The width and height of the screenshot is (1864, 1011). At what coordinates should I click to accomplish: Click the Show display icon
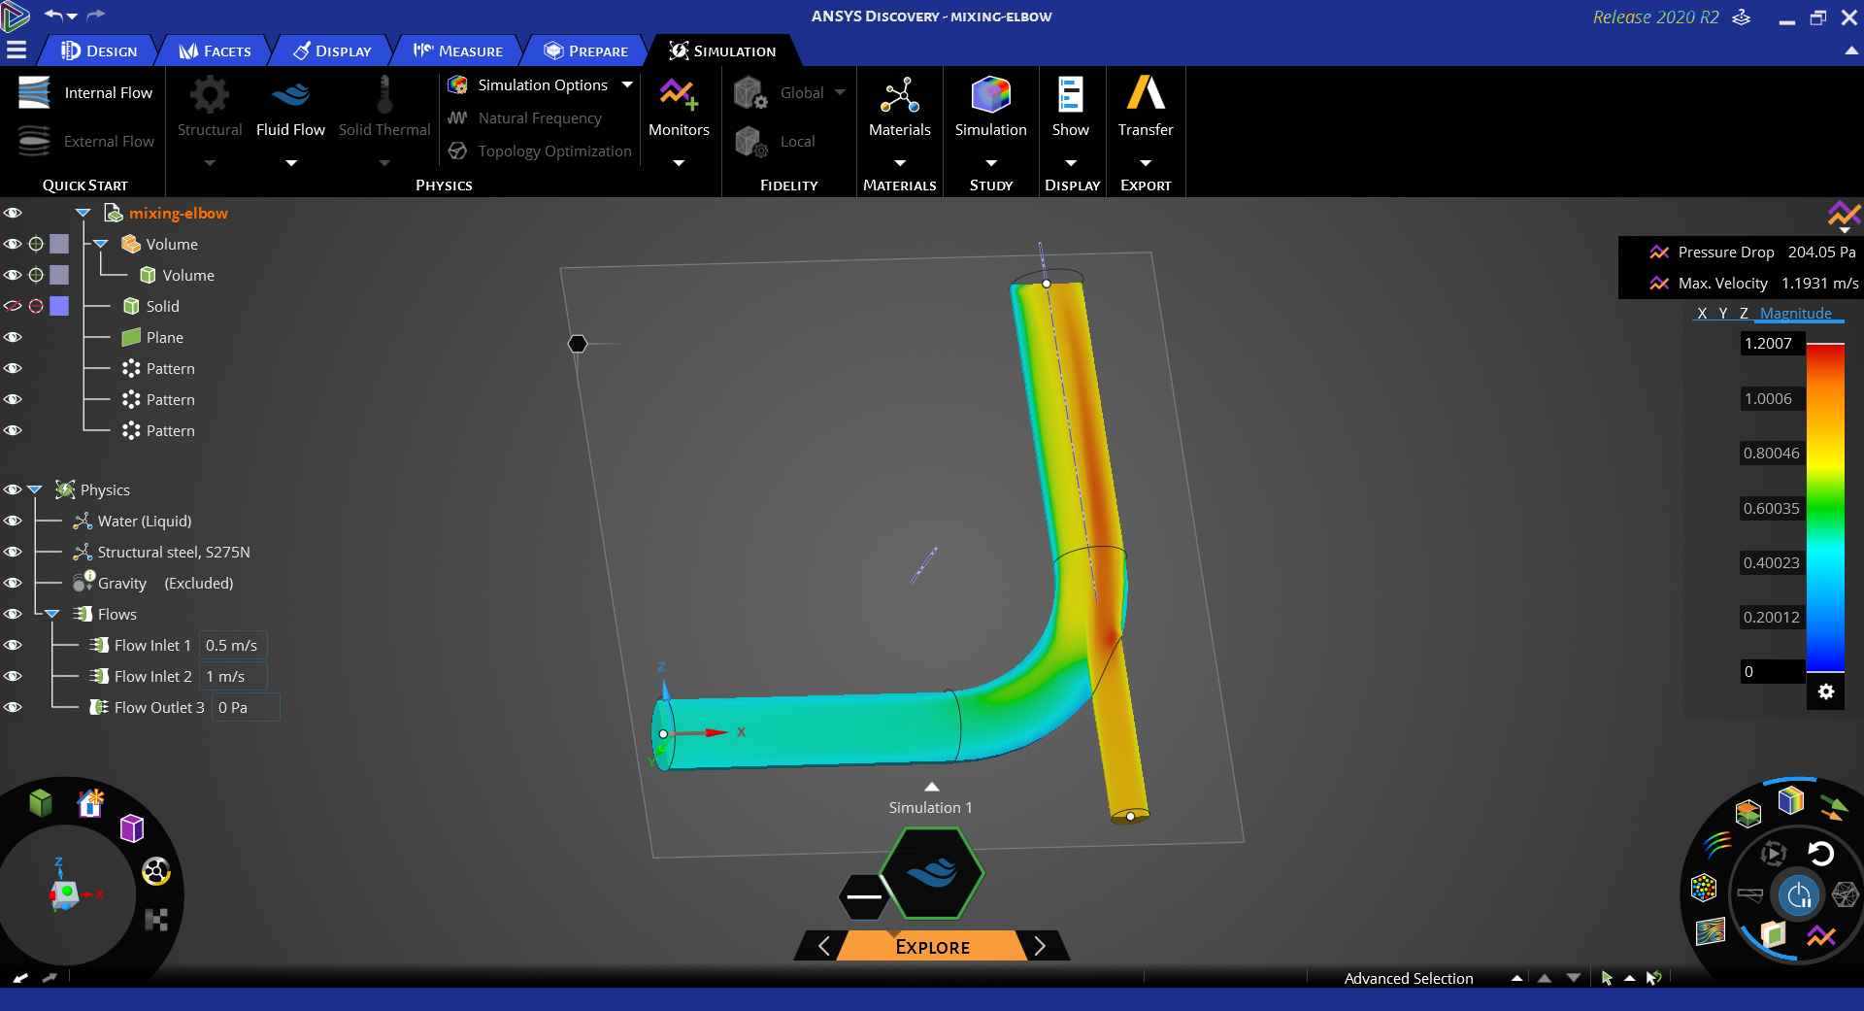[x=1070, y=95]
